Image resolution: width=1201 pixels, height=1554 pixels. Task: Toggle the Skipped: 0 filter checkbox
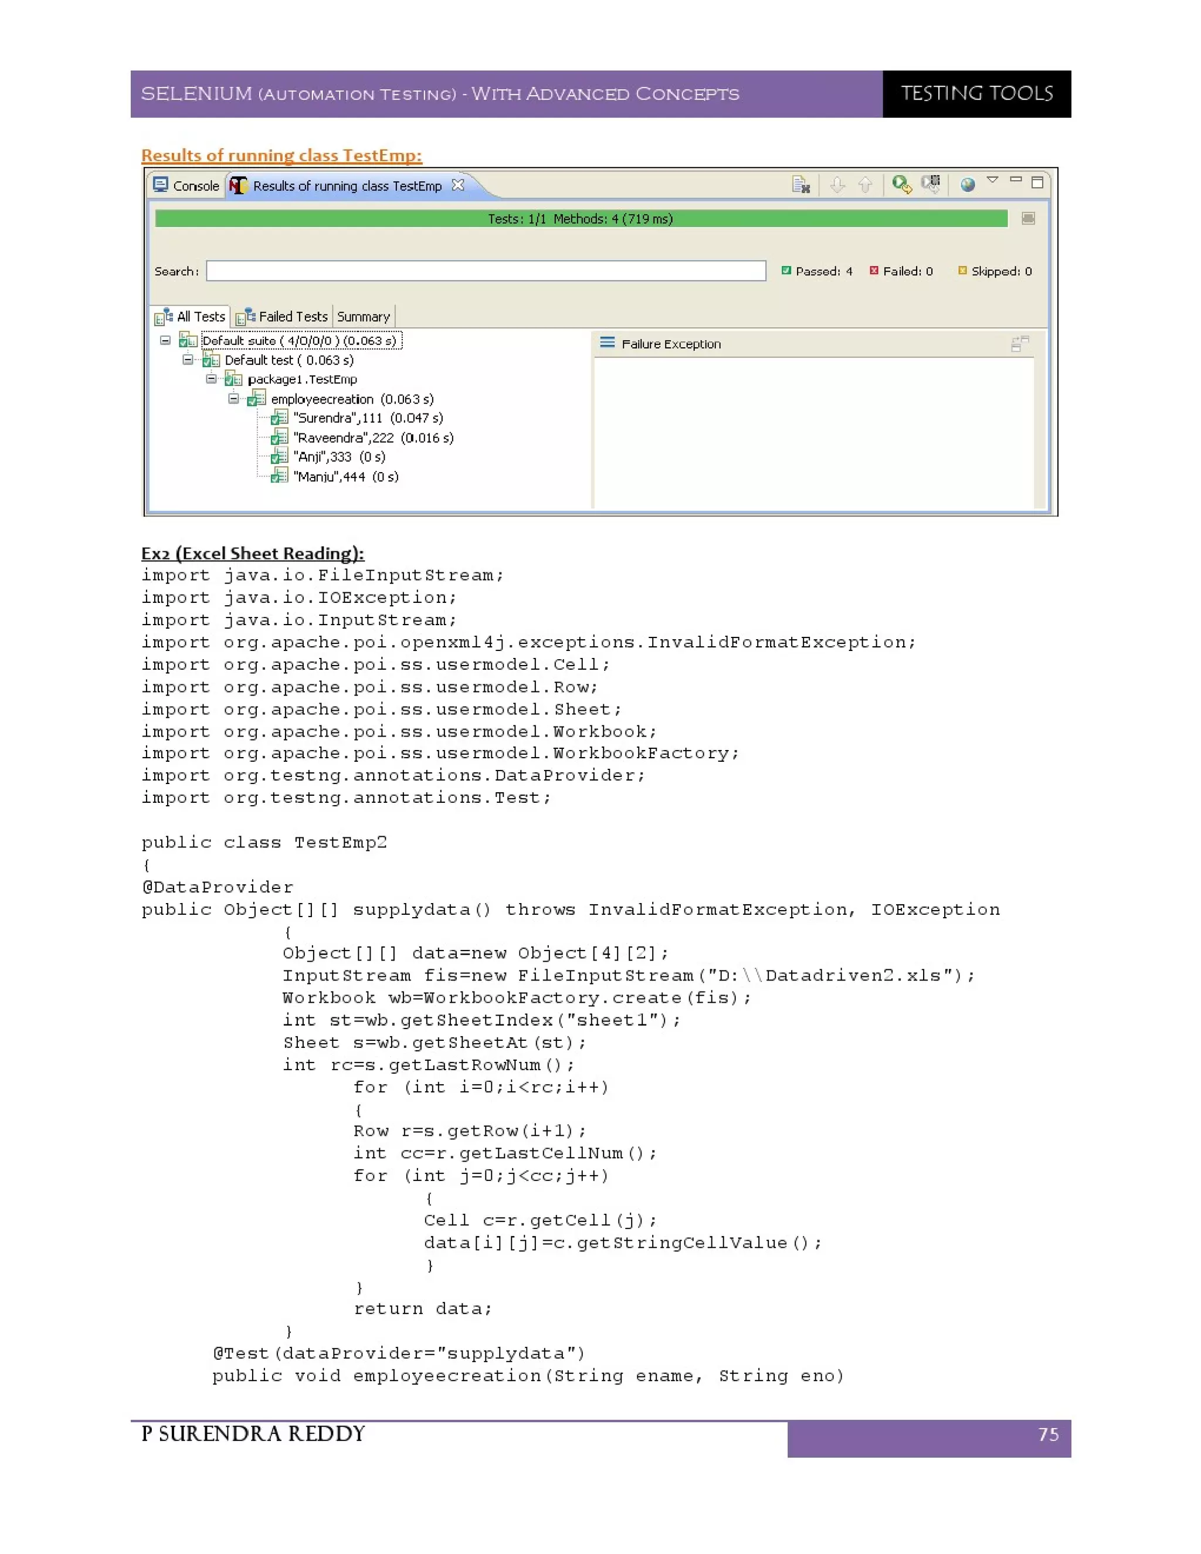coord(963,270)
